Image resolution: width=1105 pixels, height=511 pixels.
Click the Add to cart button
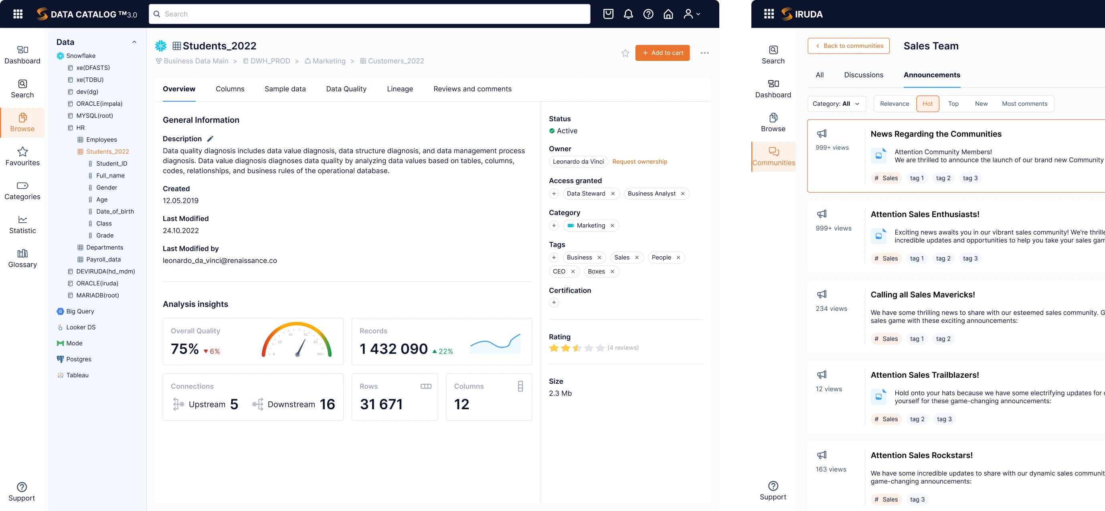pos(662,53)
